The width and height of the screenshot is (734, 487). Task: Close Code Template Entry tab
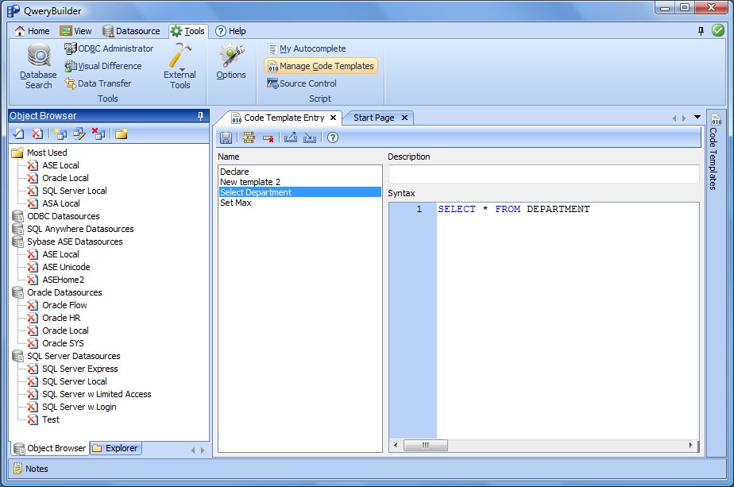tap(334, 118)
